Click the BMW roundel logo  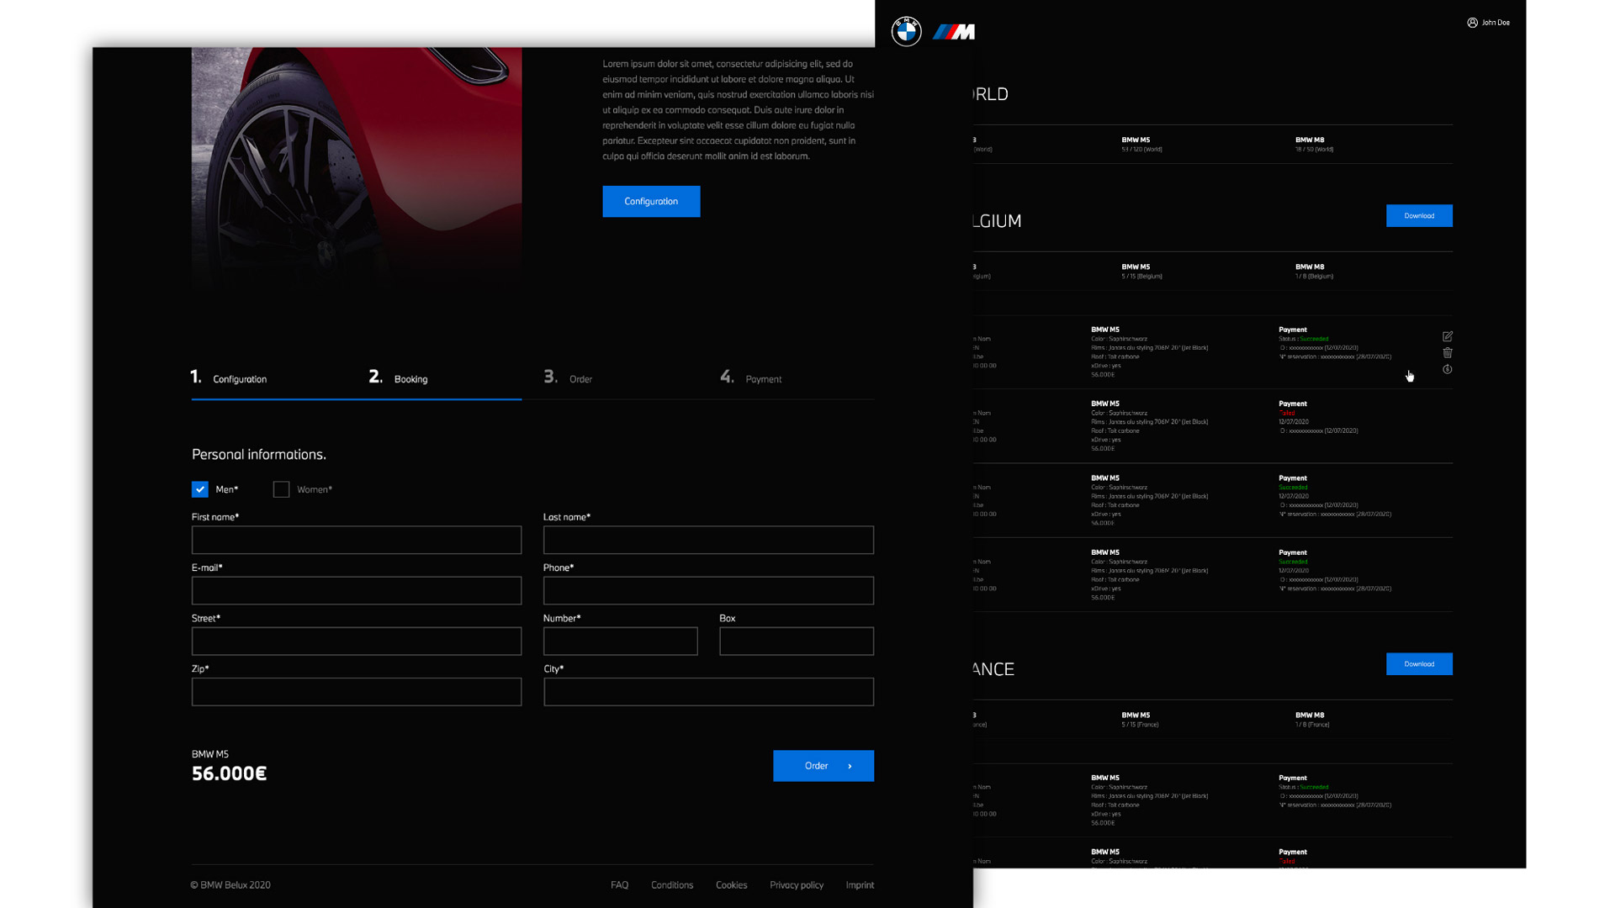[906, 32]
